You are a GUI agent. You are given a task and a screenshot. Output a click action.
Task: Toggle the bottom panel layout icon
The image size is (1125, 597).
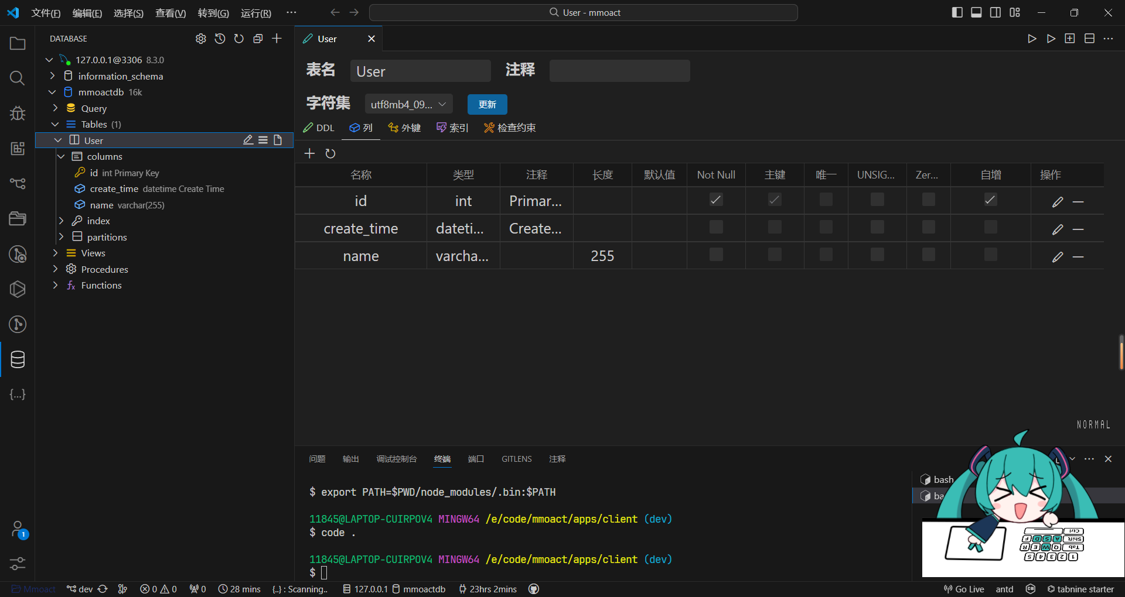pos(976,12)
